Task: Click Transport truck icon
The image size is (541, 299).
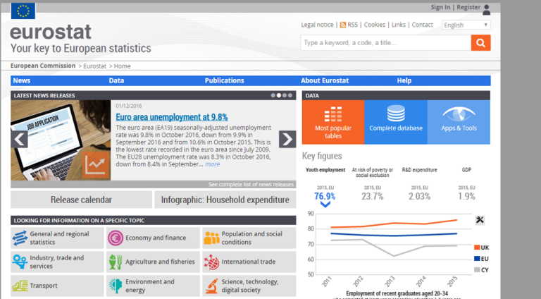Action: (20, 286)
